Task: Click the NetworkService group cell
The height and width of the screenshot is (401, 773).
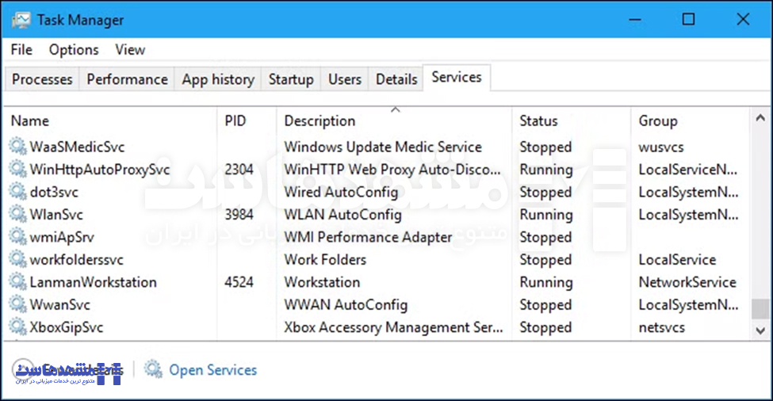Action: click(687, 282)
